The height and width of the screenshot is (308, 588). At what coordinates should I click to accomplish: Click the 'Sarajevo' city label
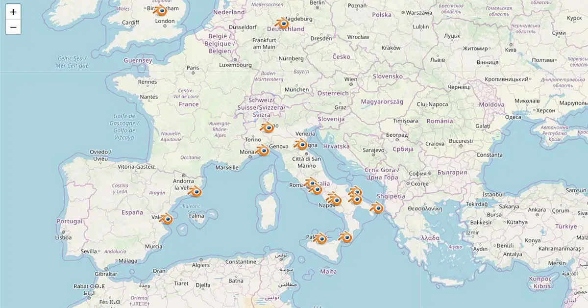coord(373,150)
